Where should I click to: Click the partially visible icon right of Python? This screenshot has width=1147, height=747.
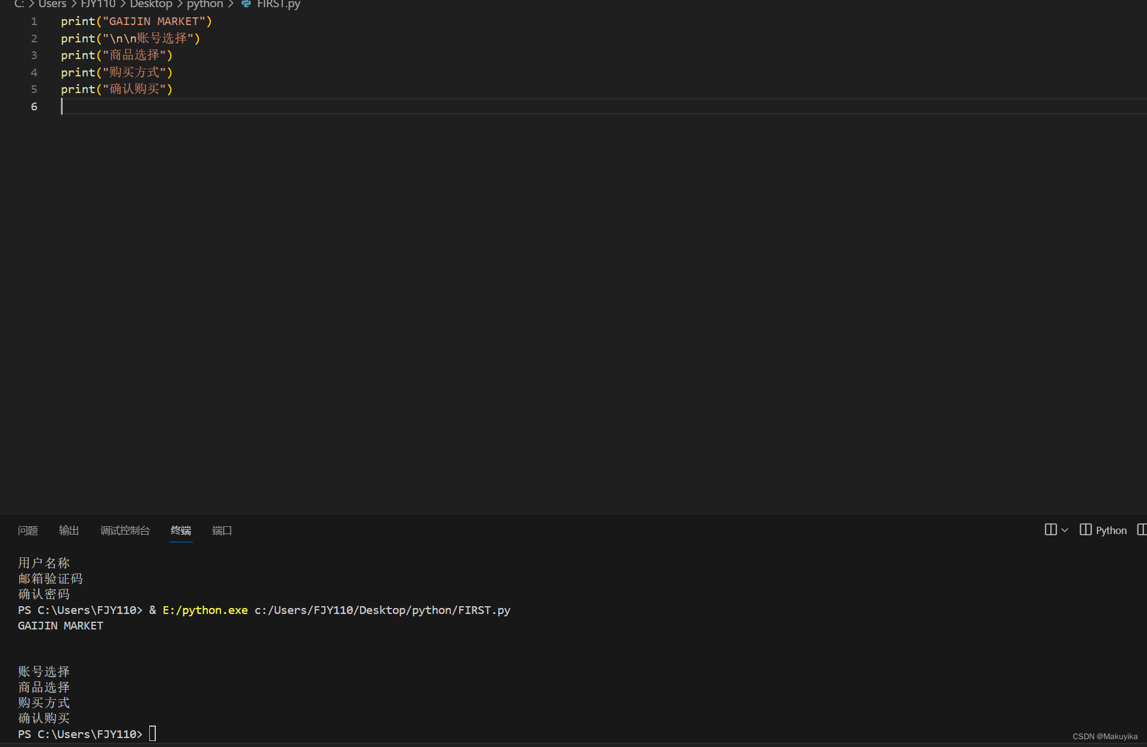pos(1142,530)
